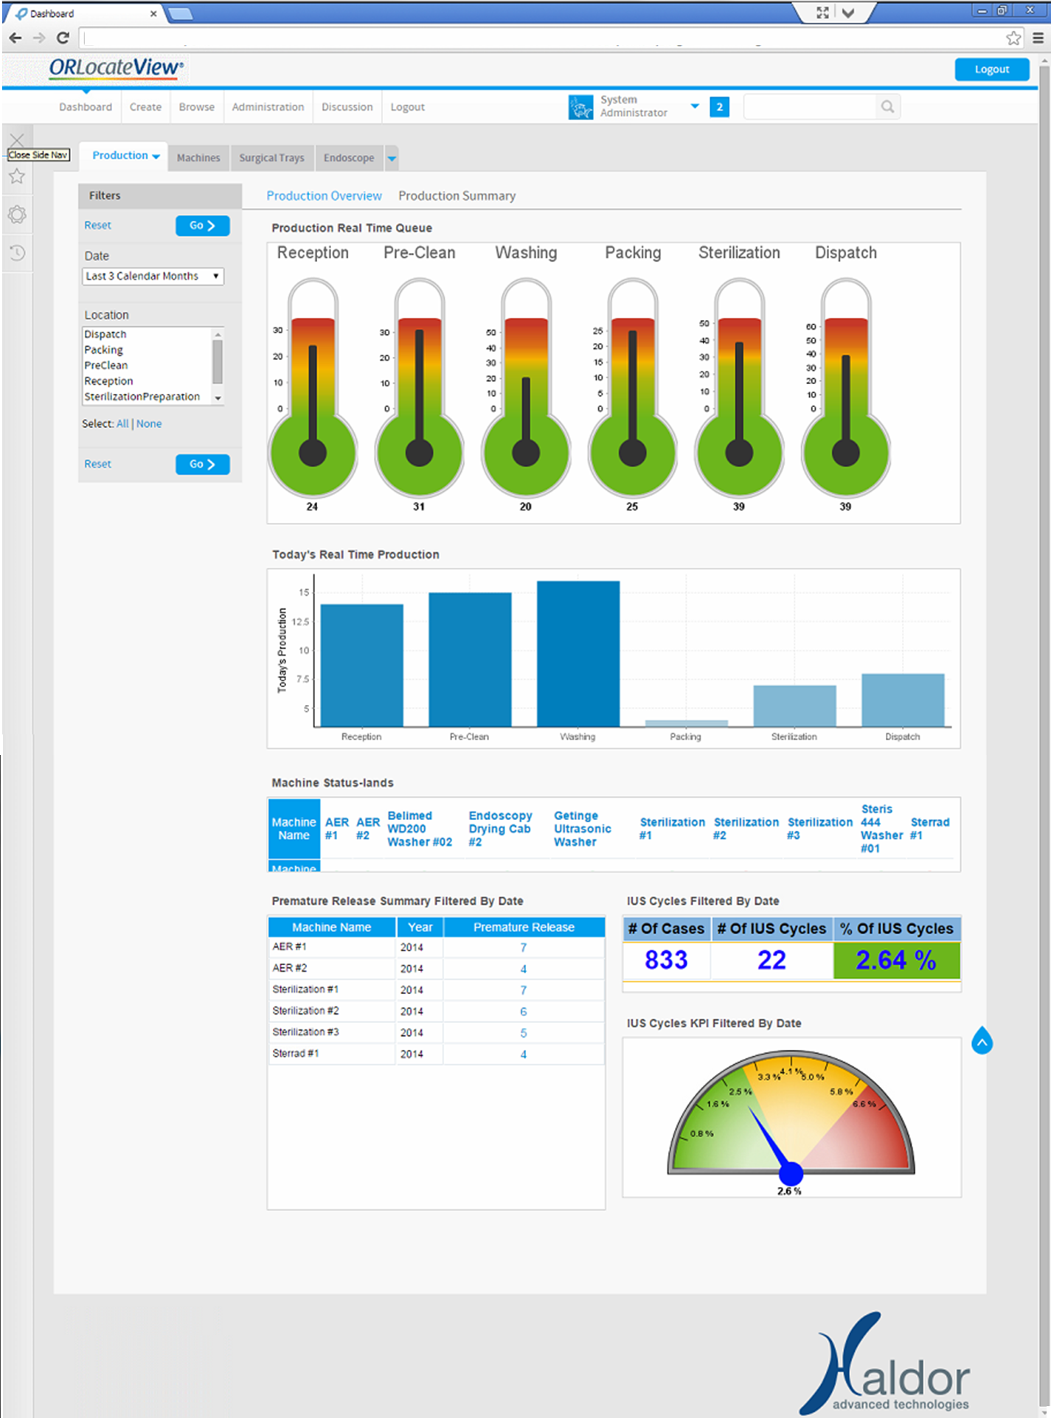
Task: Click Select None locations link
Action: pyautogui.click(x=149, y=424)
